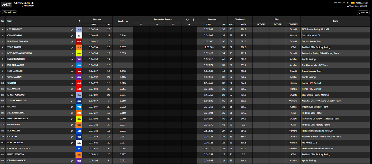This screenshot has width=372, height=164.
Task: Click the SESSION 1 title
Action: (24, 3)
